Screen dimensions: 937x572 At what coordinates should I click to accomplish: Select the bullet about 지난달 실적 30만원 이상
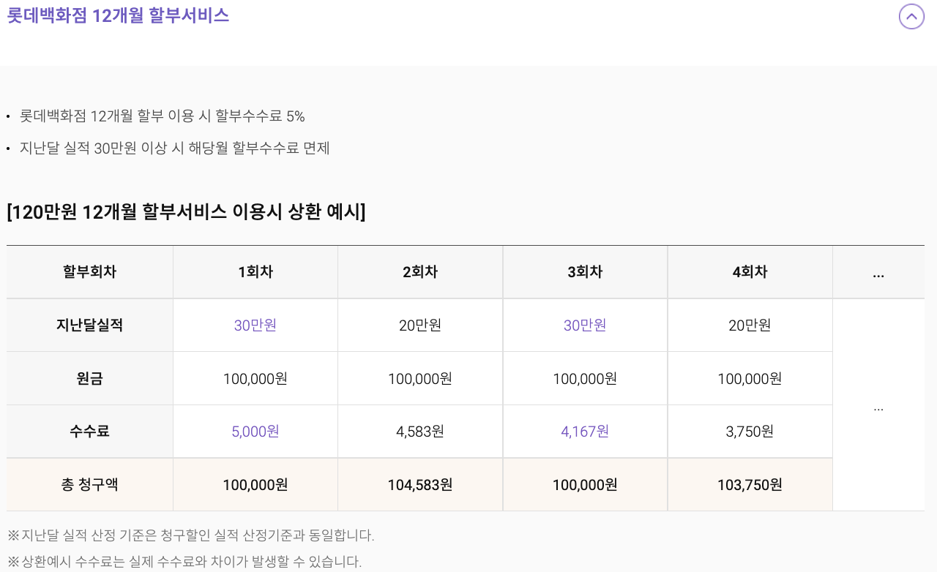[175, 148]
